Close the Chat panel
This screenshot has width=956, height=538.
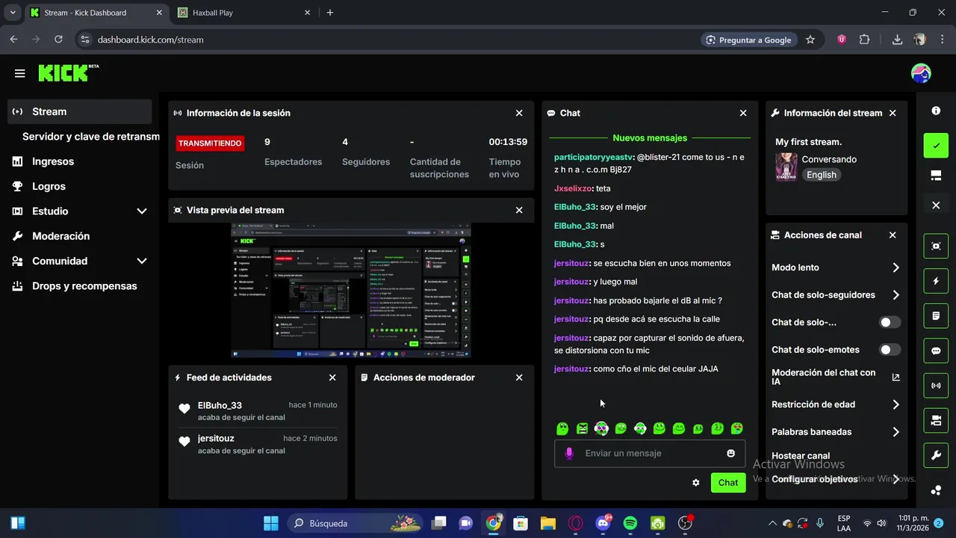743,113
